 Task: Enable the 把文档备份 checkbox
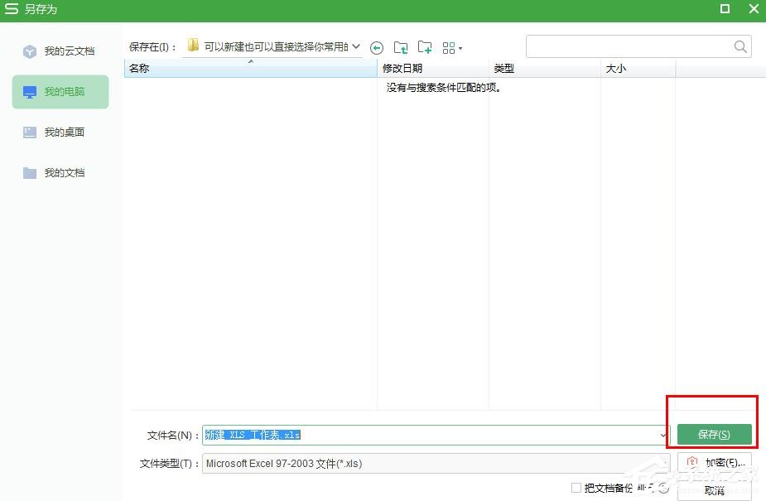576,489
